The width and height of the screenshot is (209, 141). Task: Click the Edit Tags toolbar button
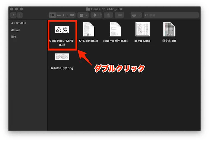point(120,15)
